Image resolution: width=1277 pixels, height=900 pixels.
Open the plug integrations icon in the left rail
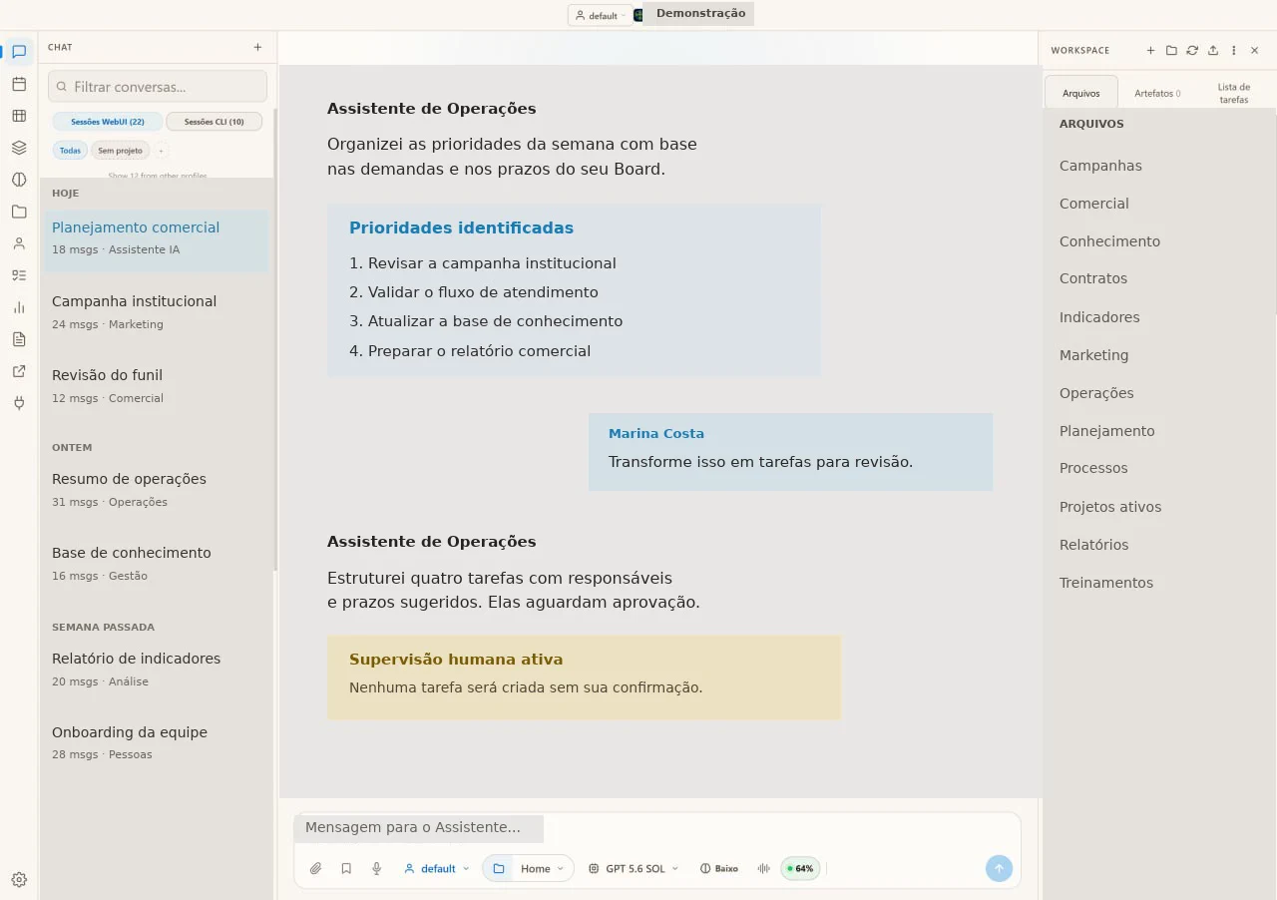(x=19, y=403)
